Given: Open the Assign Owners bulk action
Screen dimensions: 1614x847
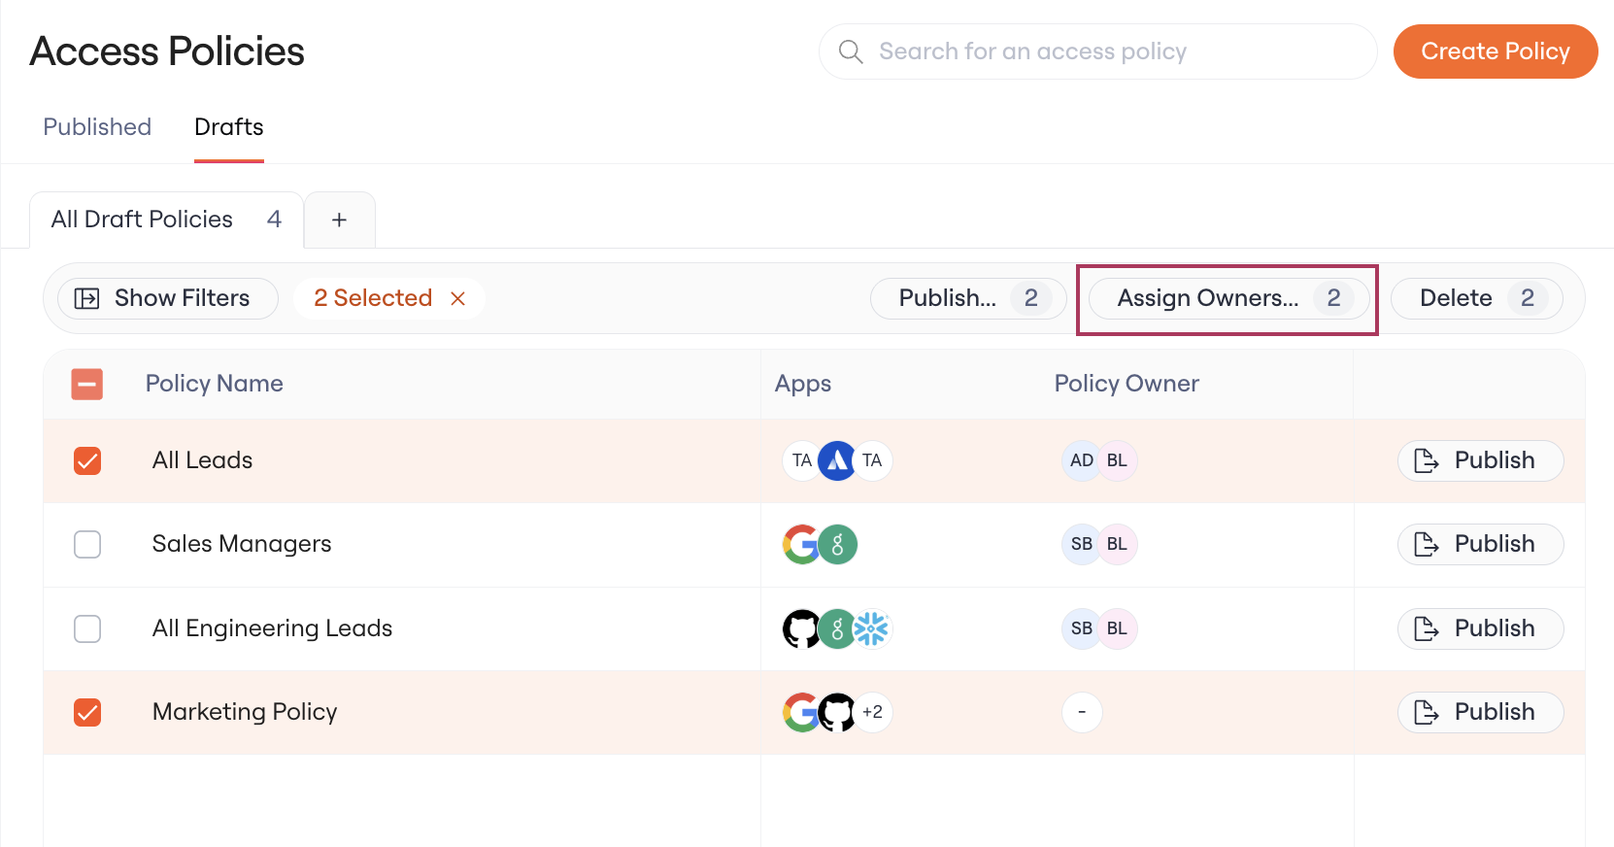Looking at the screenshot, I should 1228,298.
